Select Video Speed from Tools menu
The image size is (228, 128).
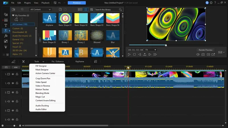pyautogui.click(x=41, y=82)
